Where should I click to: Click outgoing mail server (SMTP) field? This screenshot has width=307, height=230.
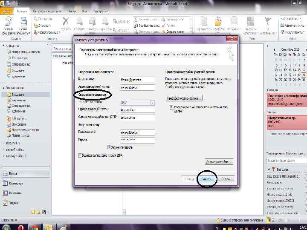tap(137, 118)
